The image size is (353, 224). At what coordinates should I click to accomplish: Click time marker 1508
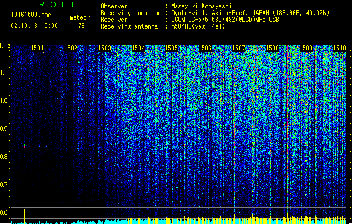[x=272, y=48]
